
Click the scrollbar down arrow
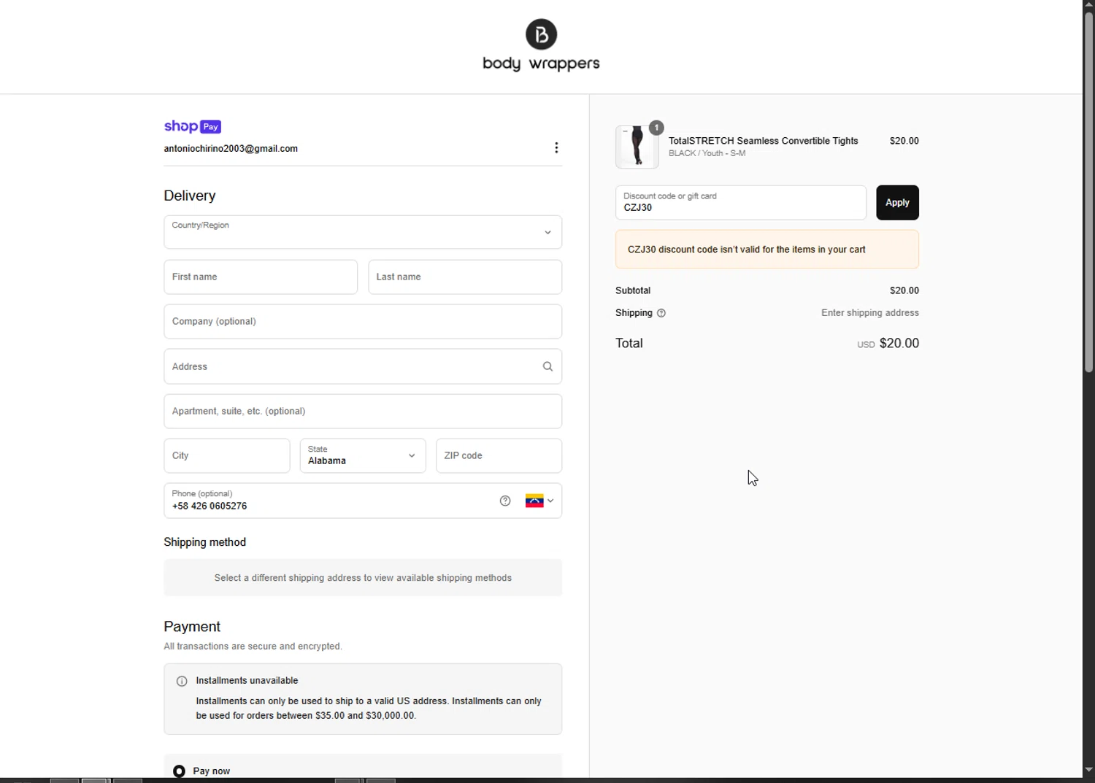1088,769
